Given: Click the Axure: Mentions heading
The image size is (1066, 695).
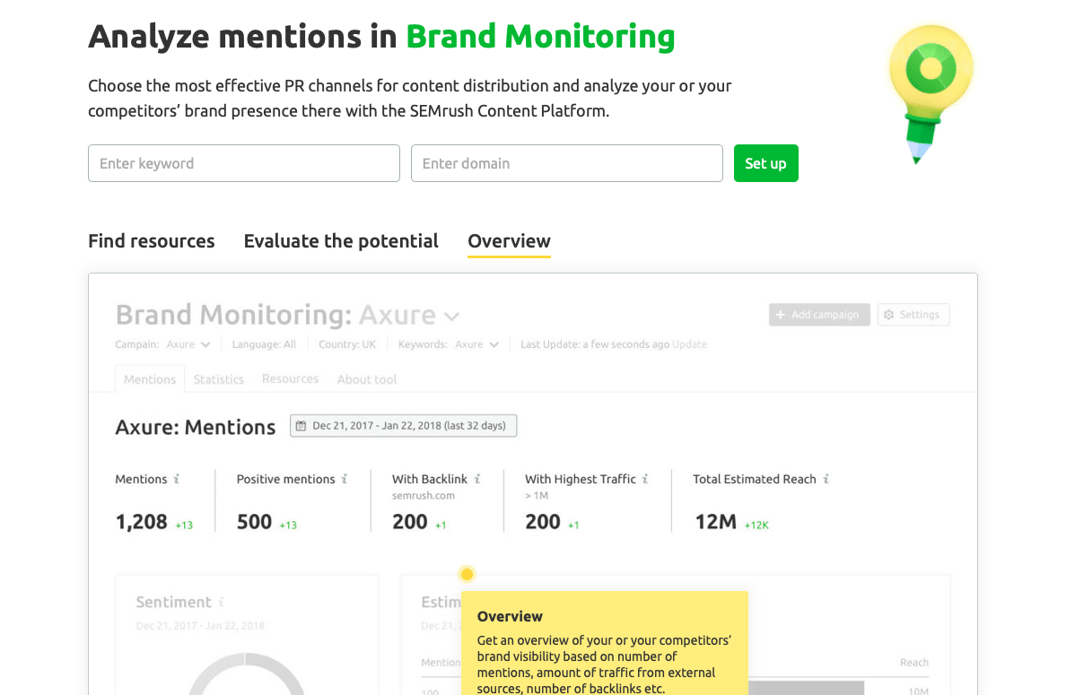Looking at the screenshot, I should pyautogui.click(x=195, y=428).
